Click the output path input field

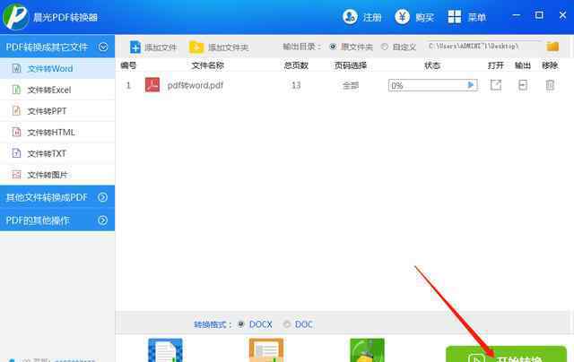[x=484, y=47]
